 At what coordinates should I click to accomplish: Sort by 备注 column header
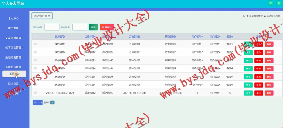(x=230, y=37)
